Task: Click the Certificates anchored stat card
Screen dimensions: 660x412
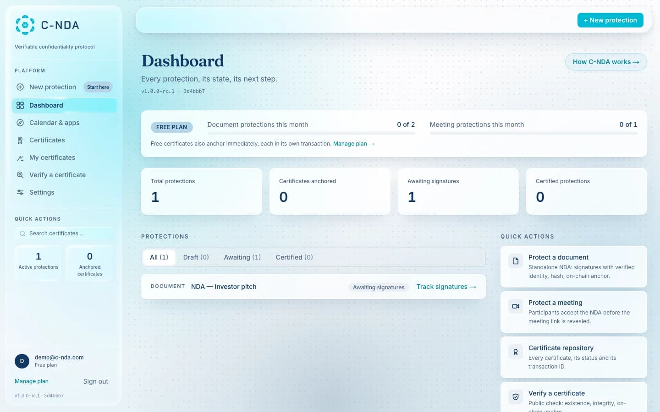Action: click(330, 191)
